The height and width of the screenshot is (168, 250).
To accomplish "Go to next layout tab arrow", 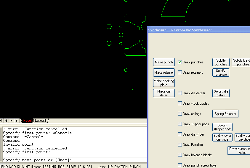I will (11, 121).
